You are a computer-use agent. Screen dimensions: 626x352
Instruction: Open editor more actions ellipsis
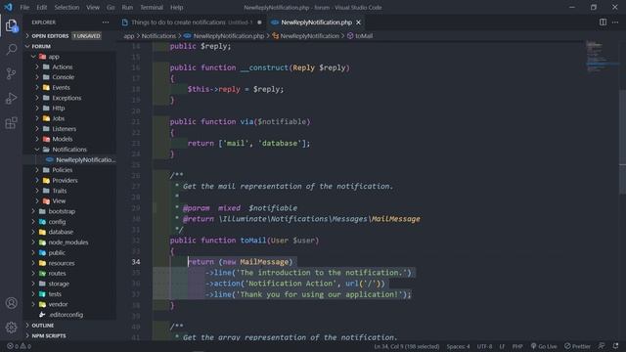(615, 22)
